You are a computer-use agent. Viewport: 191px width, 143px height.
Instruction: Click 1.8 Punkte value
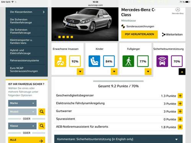tap(168, 127)
